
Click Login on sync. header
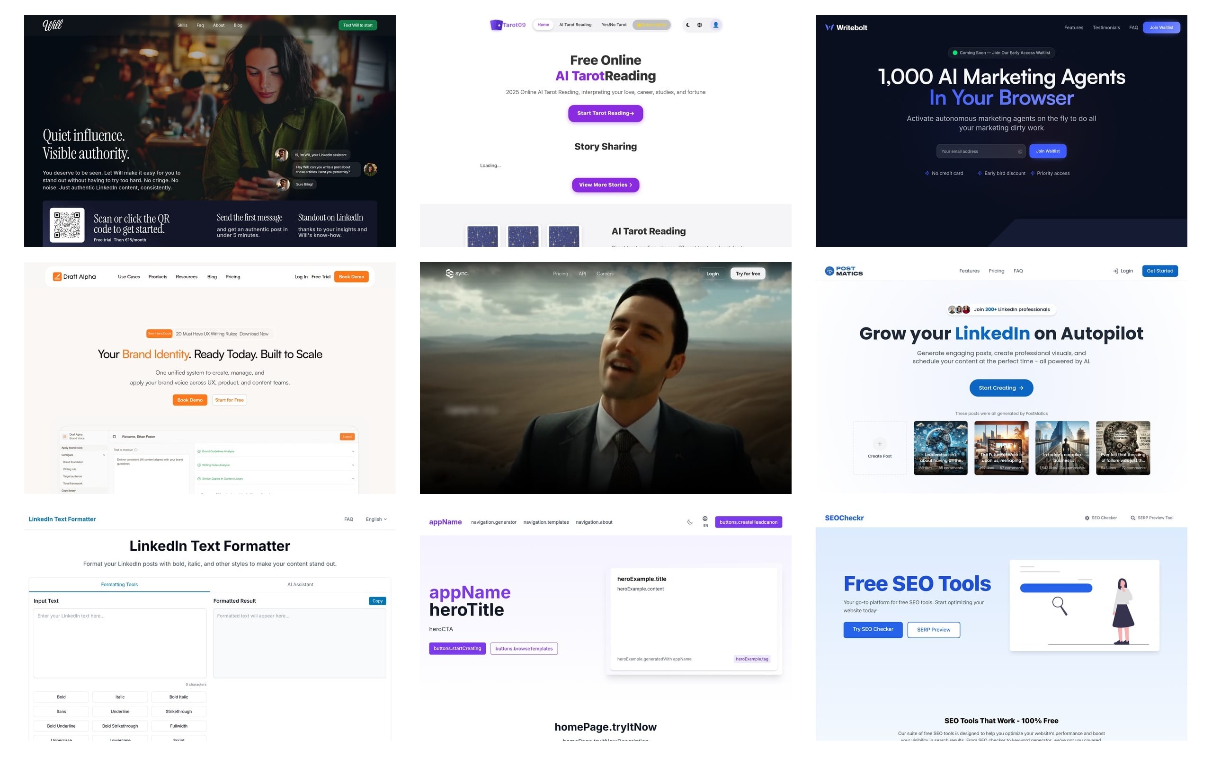tap(712, 274)
